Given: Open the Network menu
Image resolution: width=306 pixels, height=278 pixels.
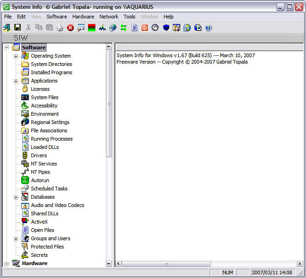Looking at the screenshot, I should click(109, 17).
